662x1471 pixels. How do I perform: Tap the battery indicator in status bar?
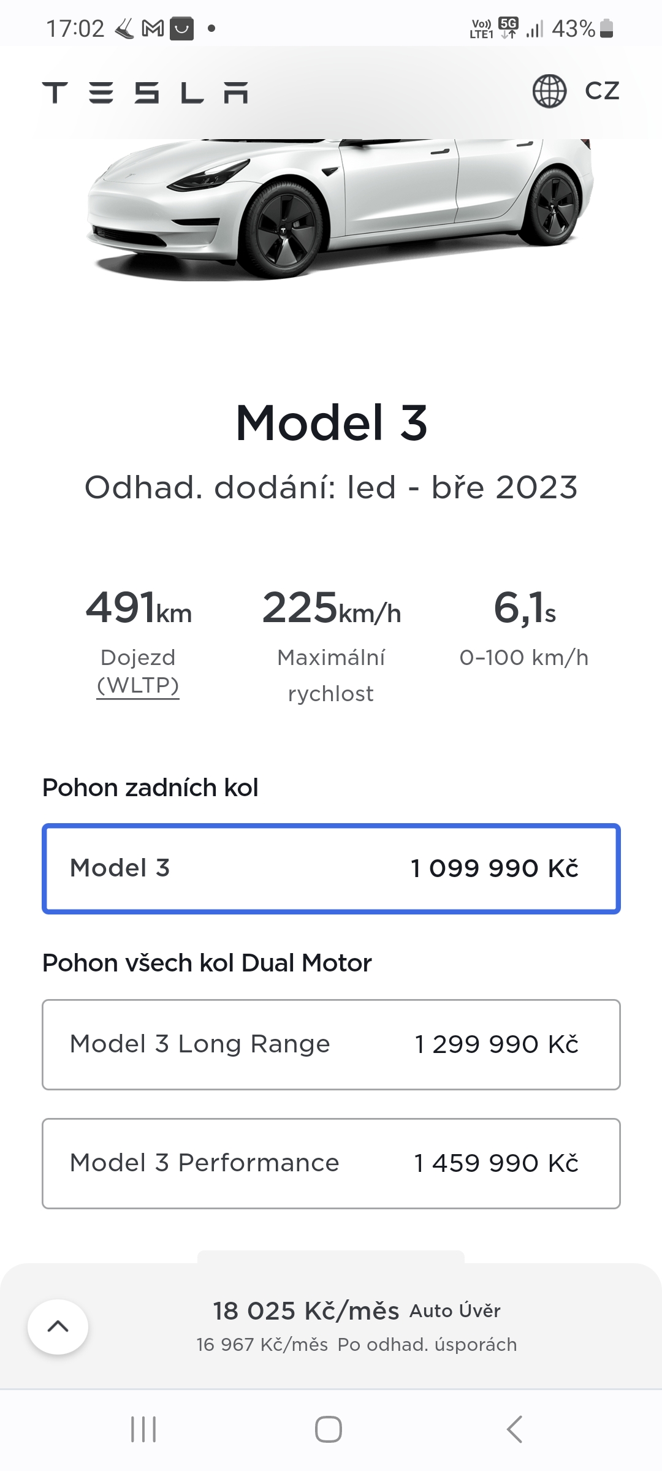(x=606, y=29)
